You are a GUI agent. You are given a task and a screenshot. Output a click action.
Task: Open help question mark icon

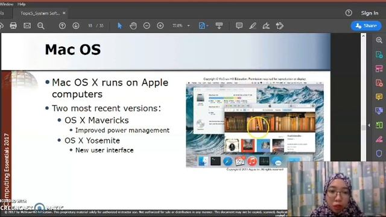click(x=349, y=13)
